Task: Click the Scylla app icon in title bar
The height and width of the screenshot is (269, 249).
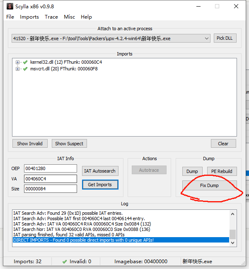Action: tap(10, 6)
